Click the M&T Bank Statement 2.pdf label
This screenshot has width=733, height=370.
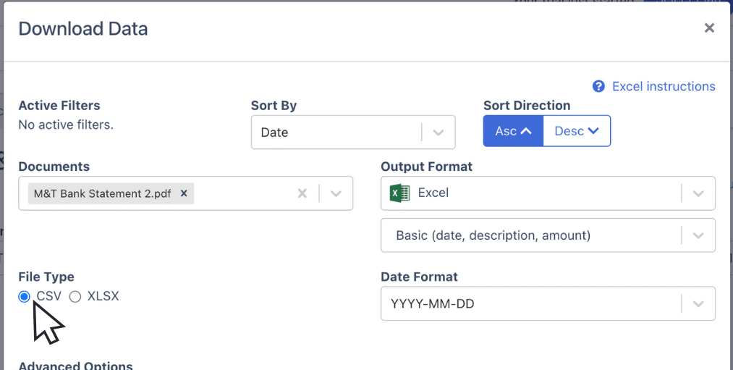click(x=102, y=193)
